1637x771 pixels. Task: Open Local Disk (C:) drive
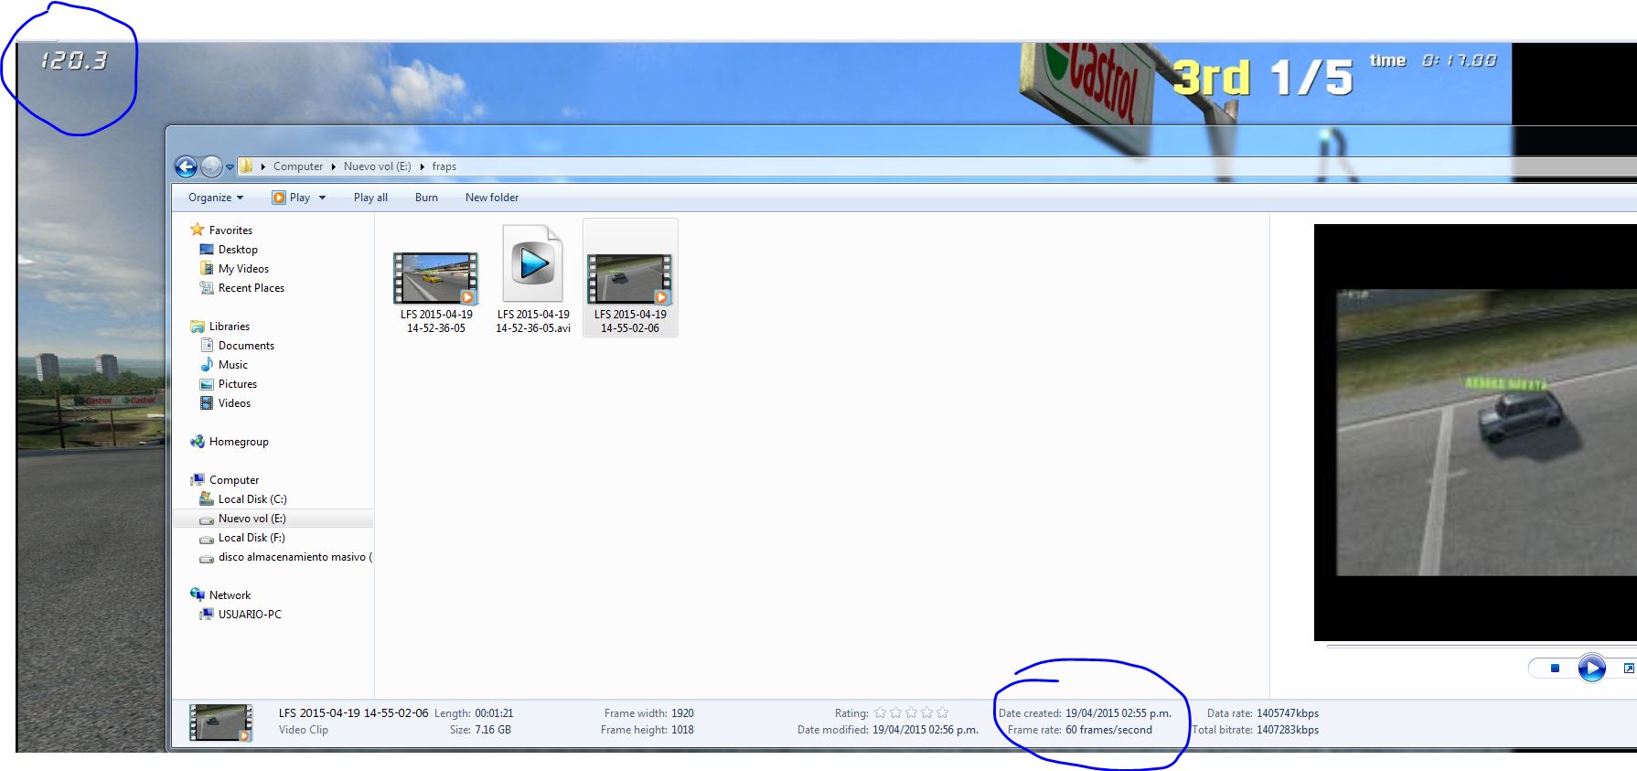pyautogui.click(x=252, y=499)
